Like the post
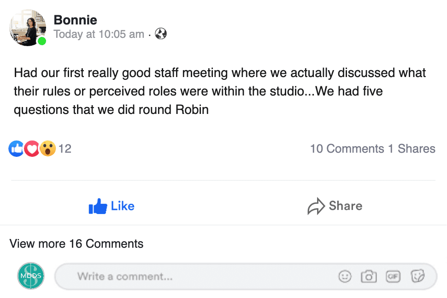The width and height of the screenshot is (447, 298). point(112,206)
